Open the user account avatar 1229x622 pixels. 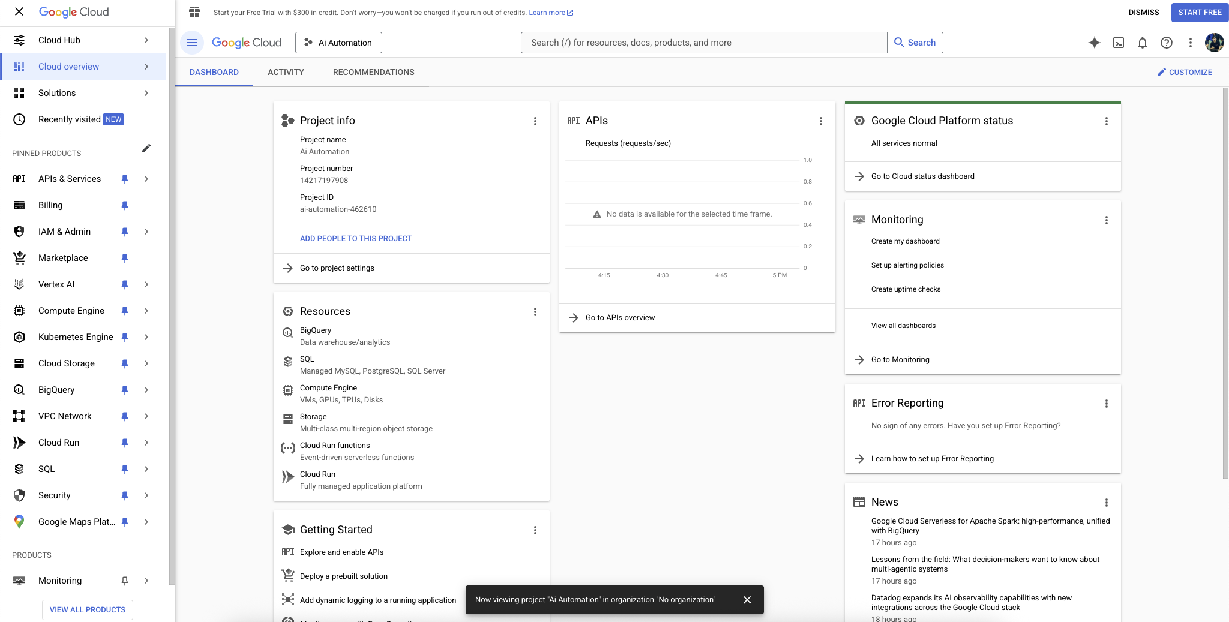pyautogui.click(x=1215, y=43)
